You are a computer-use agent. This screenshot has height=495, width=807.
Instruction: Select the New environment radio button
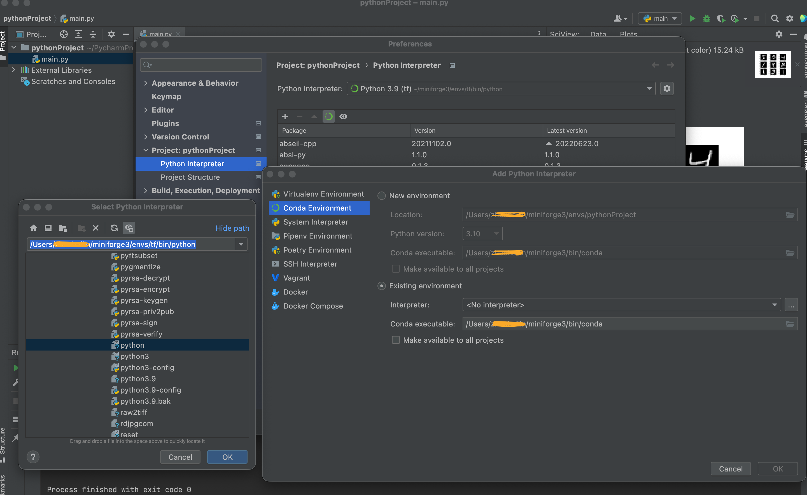point(382,196)
